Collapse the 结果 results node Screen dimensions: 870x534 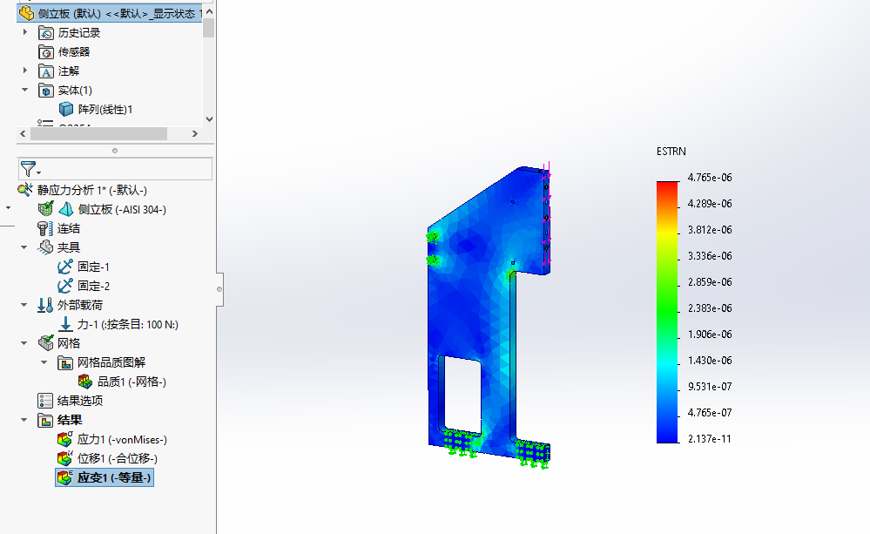coord(24,420)
